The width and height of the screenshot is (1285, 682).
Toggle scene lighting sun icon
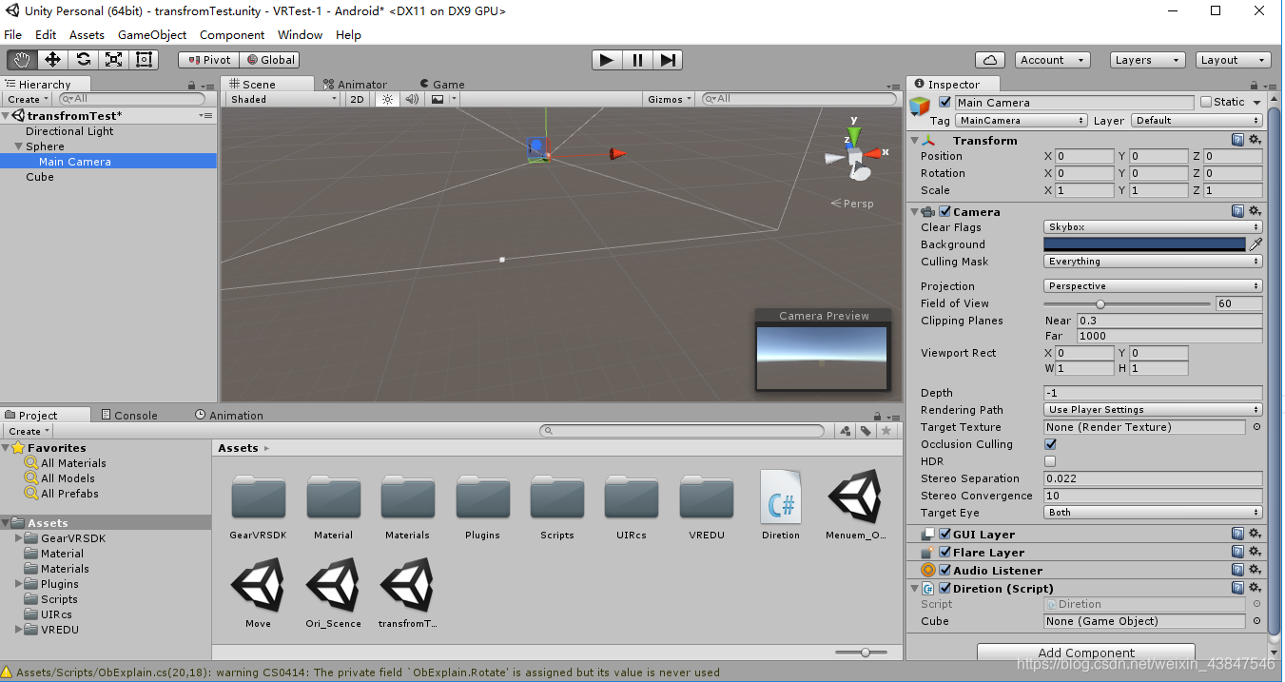387,99
